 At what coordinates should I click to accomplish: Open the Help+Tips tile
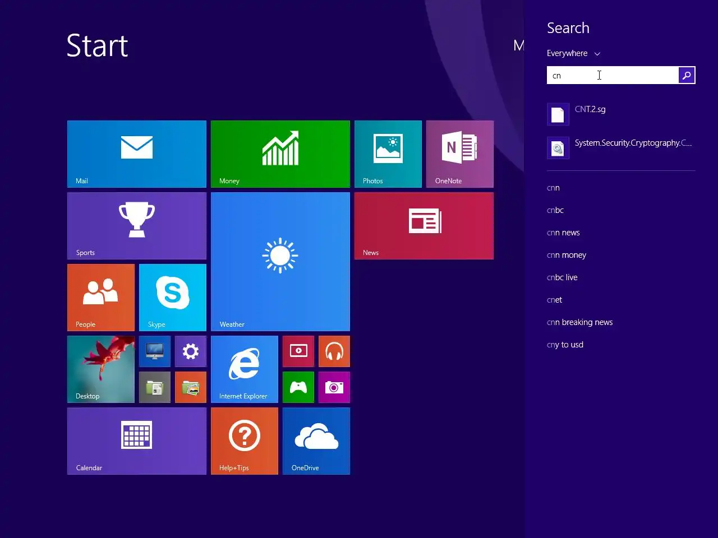[245, 441]
